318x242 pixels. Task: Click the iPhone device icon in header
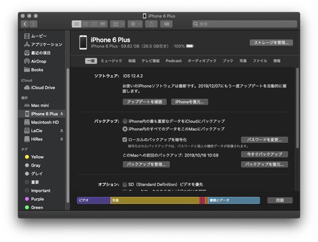click(x=83, y=42)
